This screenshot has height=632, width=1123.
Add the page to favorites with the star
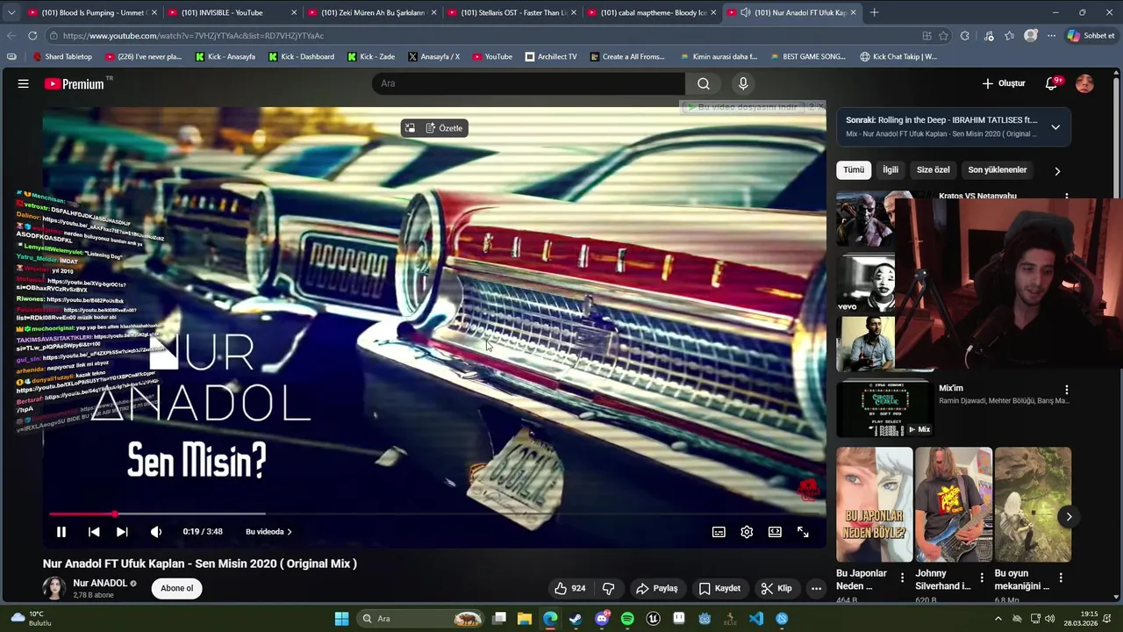click(x=943, y=36)
